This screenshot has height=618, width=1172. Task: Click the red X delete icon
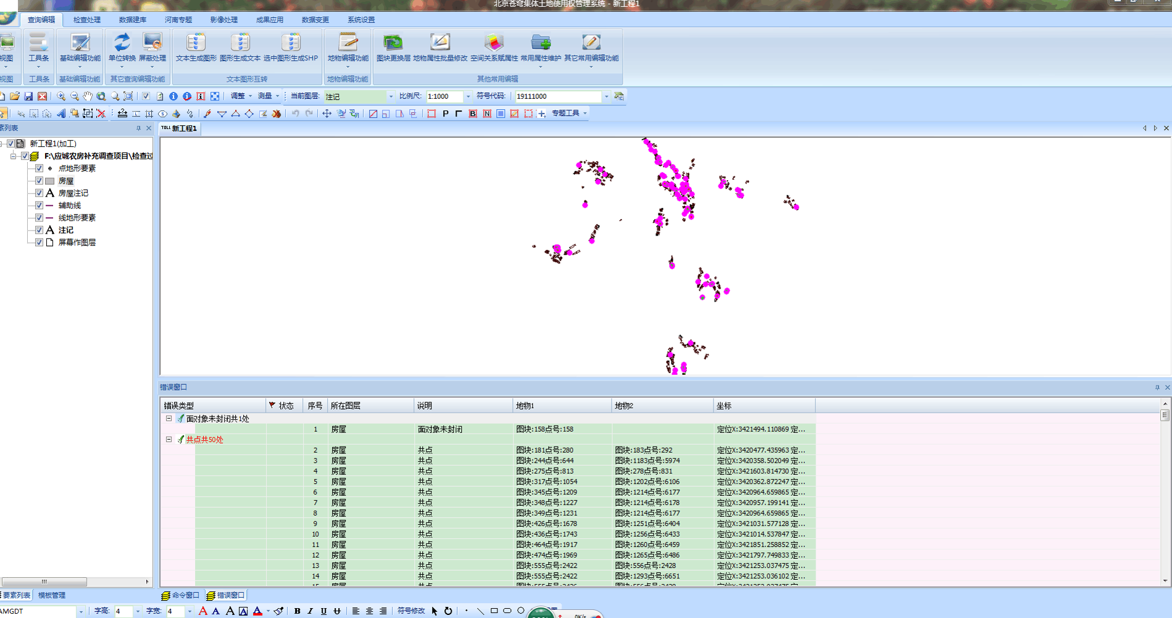(101, 113)
